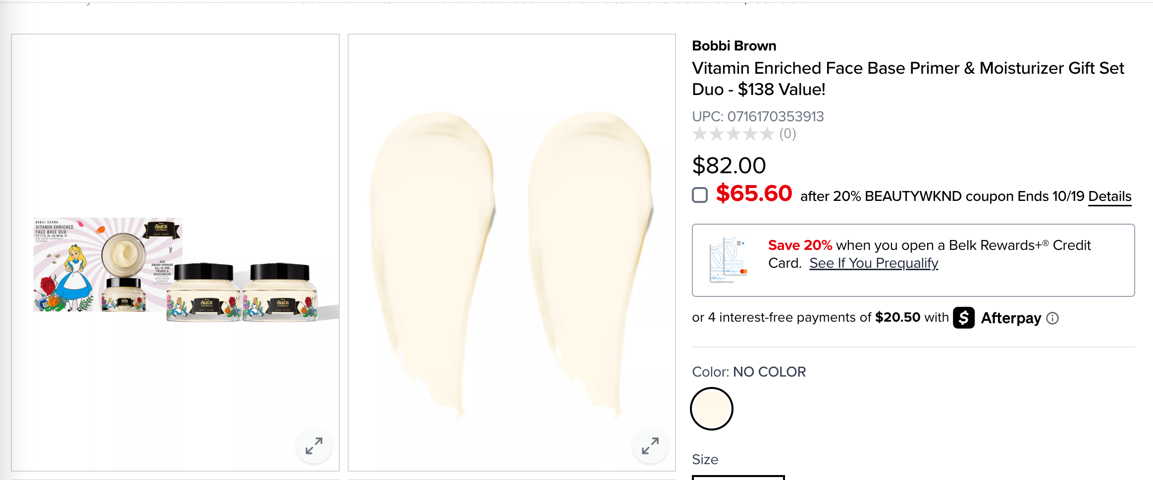The width and height of the screenshot is (1153, 480).
Task: Open the Bobbi Brown brand link
Action: point(734,46)
